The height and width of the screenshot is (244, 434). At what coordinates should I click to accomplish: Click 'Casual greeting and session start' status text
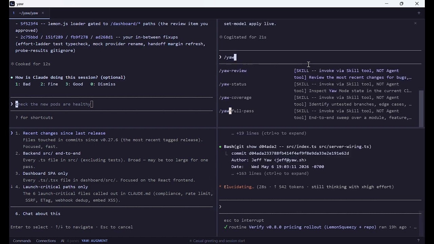pyautogui.click(x=217, y=241)
